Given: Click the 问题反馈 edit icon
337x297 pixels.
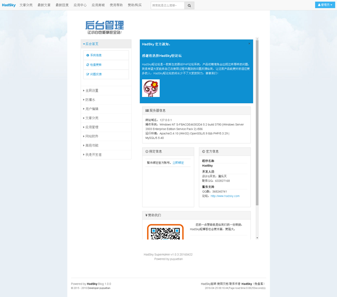Looking at the screenshot, I should coord(88,74).
